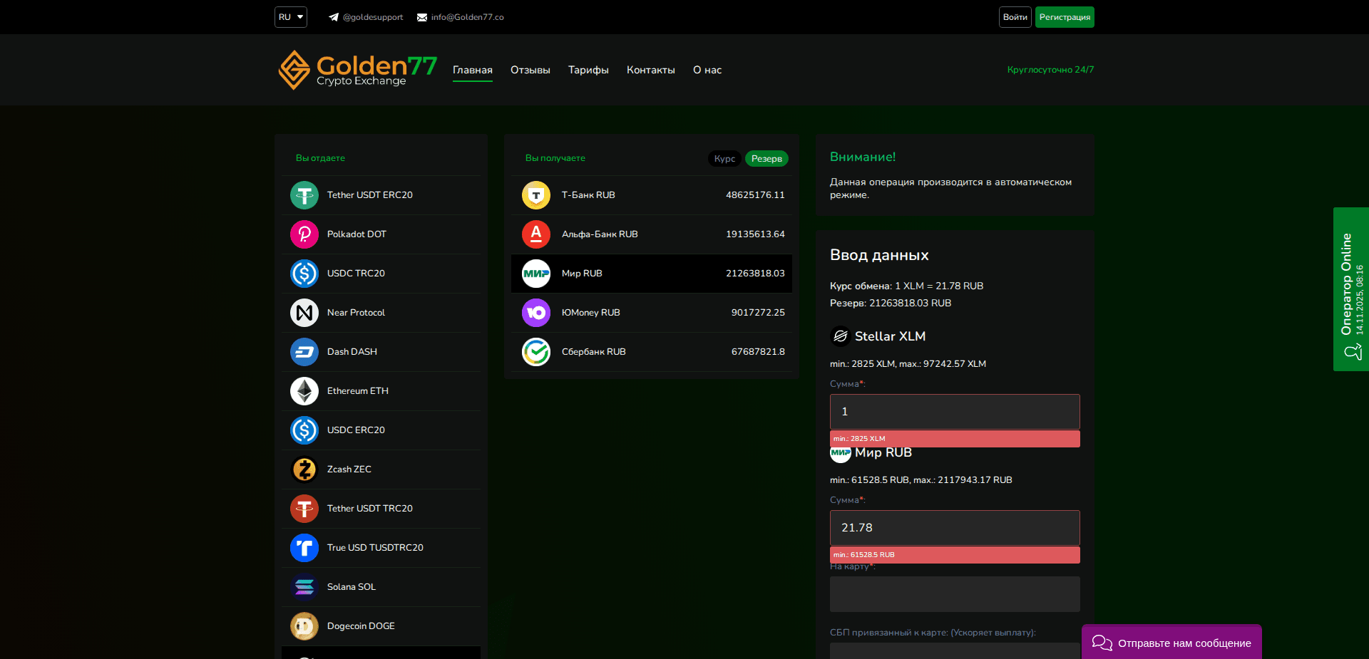The height and width of the screenshot is (659, 1369).
Task: Open the Контакты page
Action: [x=650, y=70]
